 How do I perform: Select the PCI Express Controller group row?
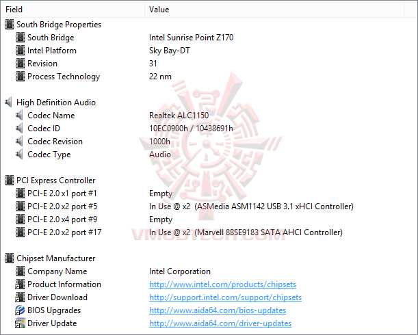(55, 180)
